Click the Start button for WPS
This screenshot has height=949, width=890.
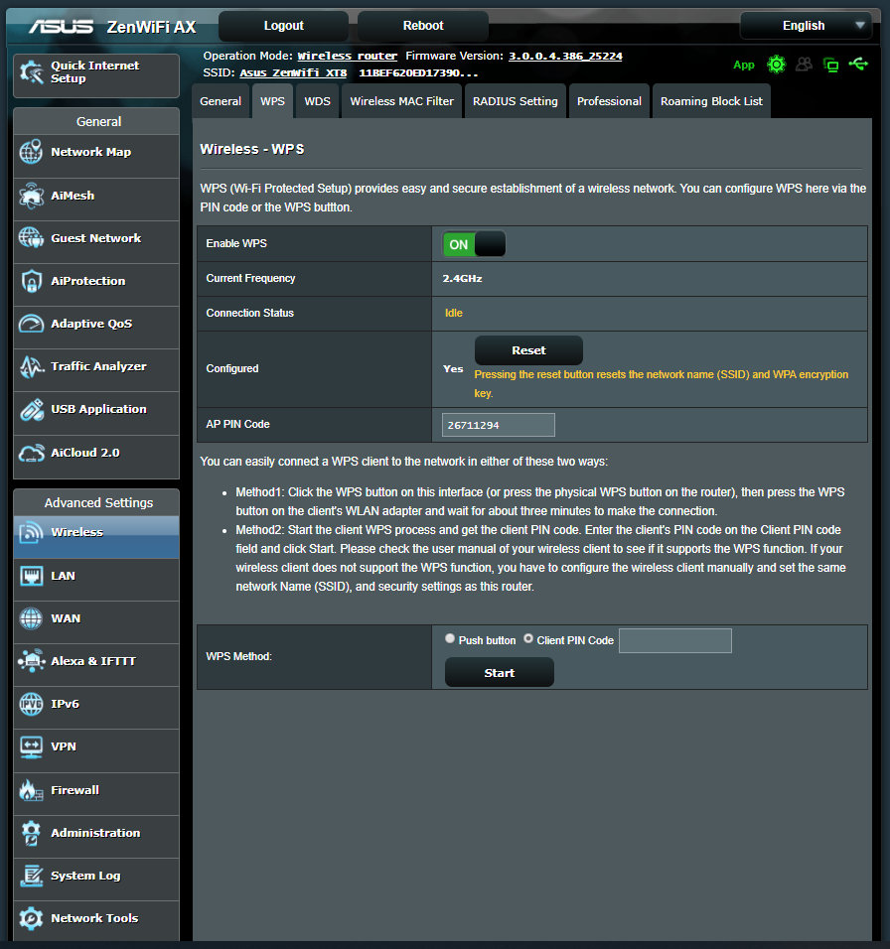(500, 672)
